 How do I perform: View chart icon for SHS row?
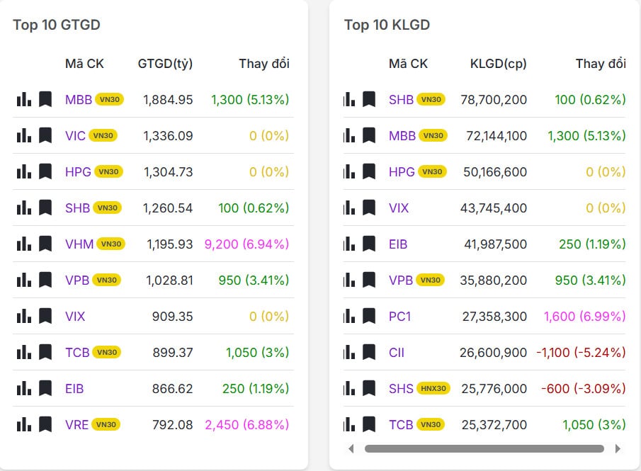pyautogui.click(x=348, y=388)
